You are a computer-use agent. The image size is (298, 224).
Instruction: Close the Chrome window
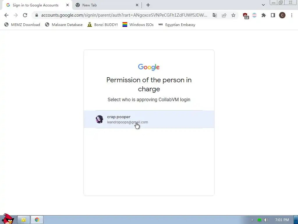pyautogui.click(x=291, y=2)
